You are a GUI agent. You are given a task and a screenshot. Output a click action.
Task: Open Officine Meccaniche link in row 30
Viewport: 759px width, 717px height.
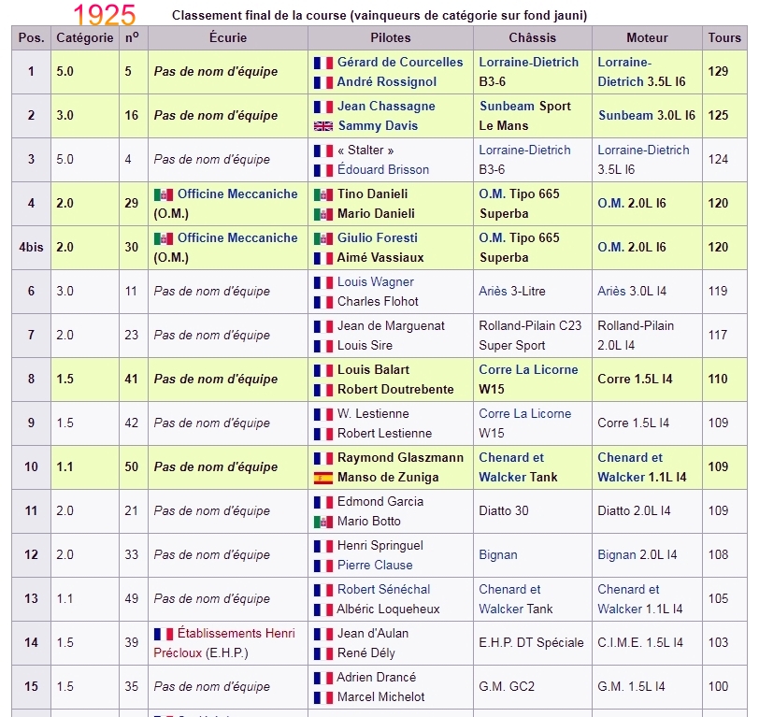237,238
